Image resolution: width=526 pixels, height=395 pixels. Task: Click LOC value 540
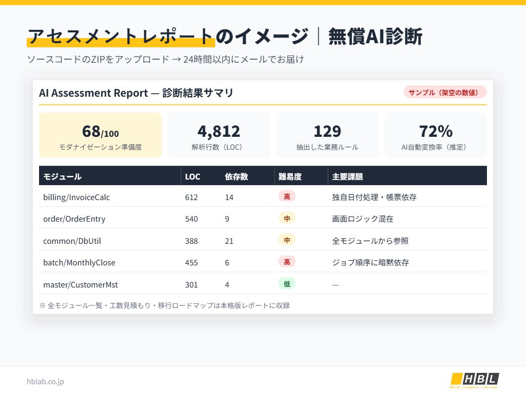coord(191,219)
